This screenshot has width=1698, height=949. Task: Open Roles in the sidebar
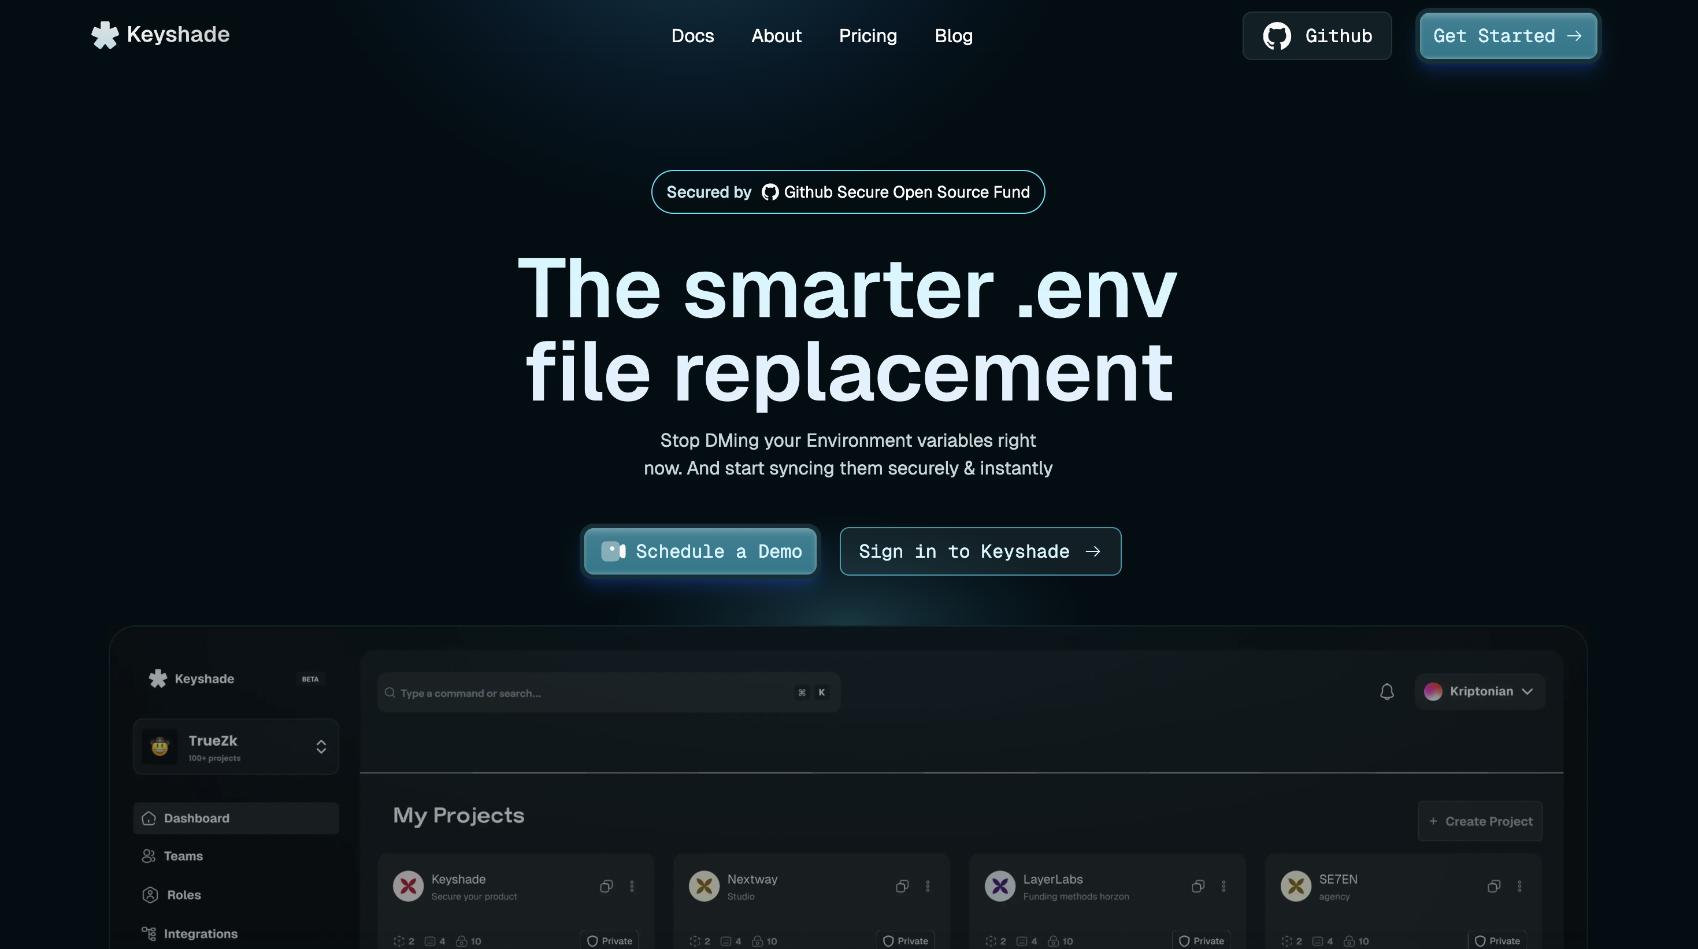point(172,894)
